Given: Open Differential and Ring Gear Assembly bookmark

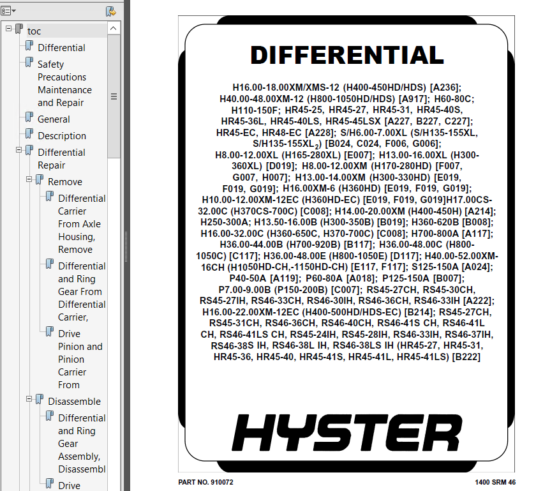Looking at the screenshot, I should [82, 444].
